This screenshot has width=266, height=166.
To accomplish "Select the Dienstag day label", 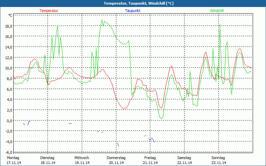I will click(x=47, y=158).
